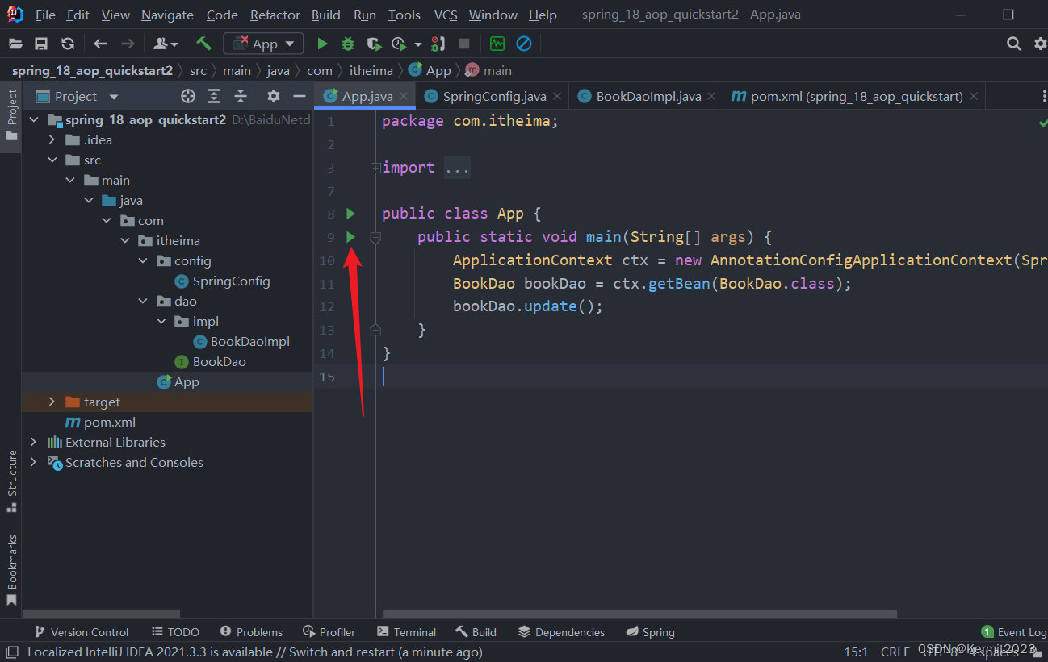
Task: Open the green activity monitor icon
Action: pyautogui.click(x=497, y=44)
